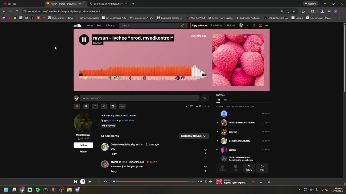The height and width of the screenshot is (194, 346).
Task: Open the @mvndkontrol link
Action: click(126, 120)
